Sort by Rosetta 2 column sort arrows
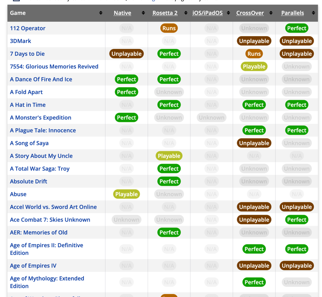The width and height of the screenshot is (322, 297). coord(186,13)
